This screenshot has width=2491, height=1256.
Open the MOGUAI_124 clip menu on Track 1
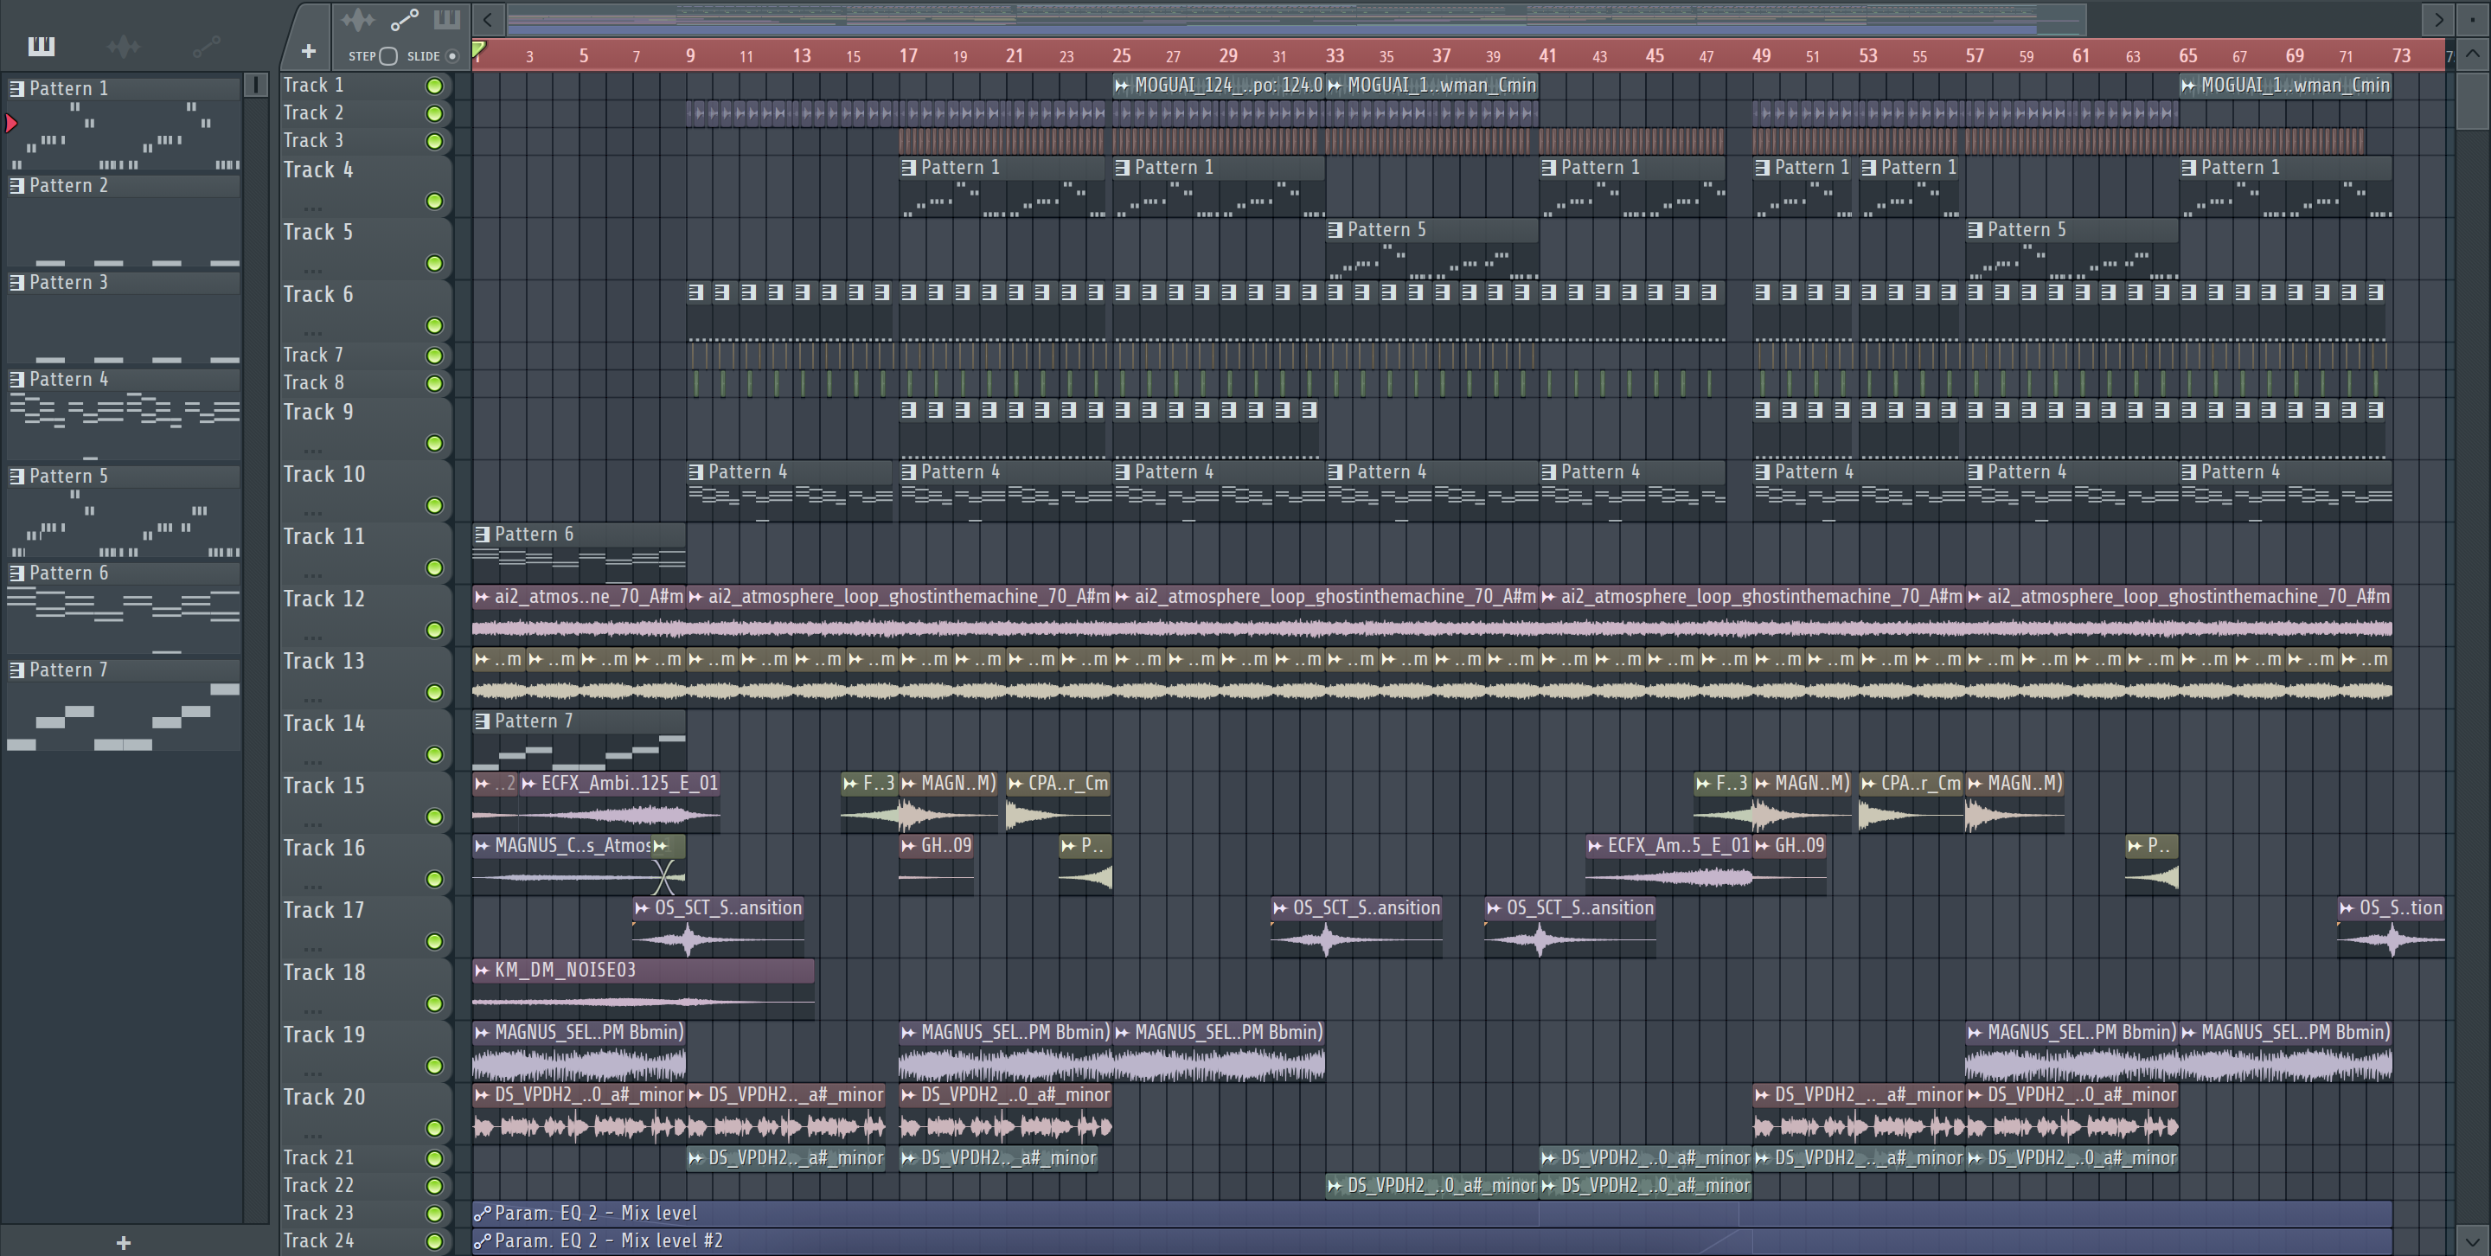click(x=1122, y=85)
